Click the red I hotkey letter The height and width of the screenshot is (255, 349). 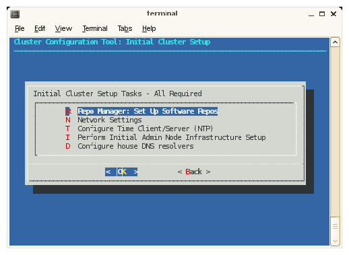[67, 137]
